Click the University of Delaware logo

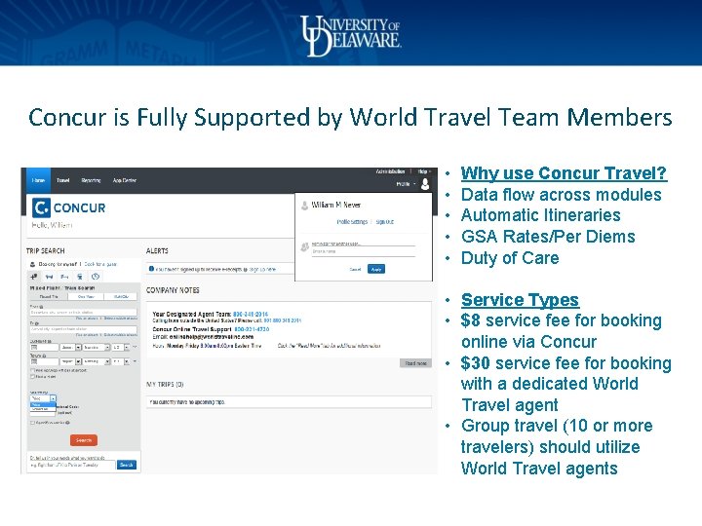point(351,36)
